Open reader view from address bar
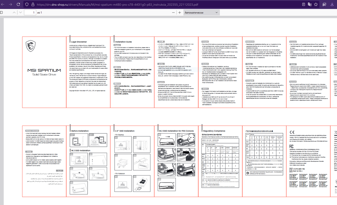 tap(304, 4)
